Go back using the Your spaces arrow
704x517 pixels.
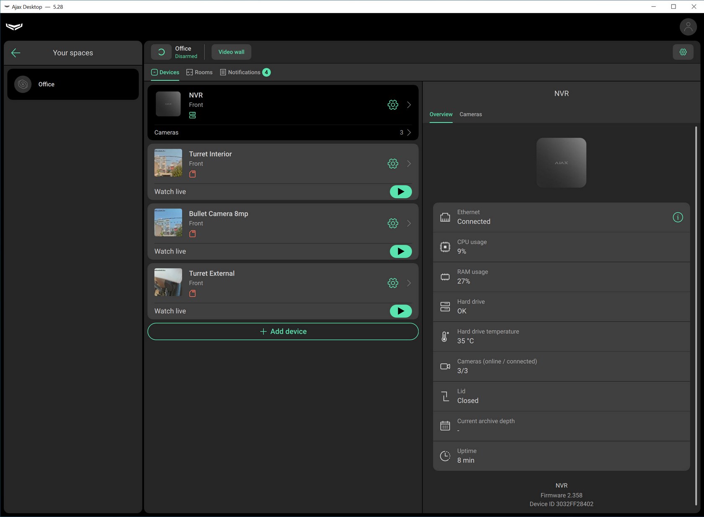(x=16, y=53)
